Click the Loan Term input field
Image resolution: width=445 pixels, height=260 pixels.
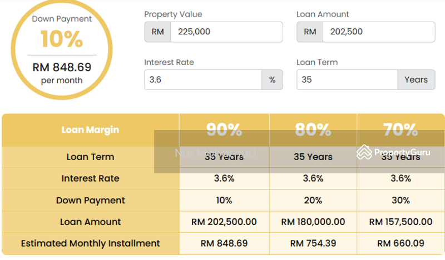click(x=347, y=79)
